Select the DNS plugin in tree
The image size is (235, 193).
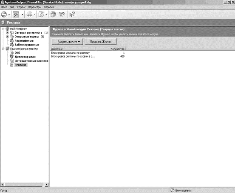pos(17,53)
